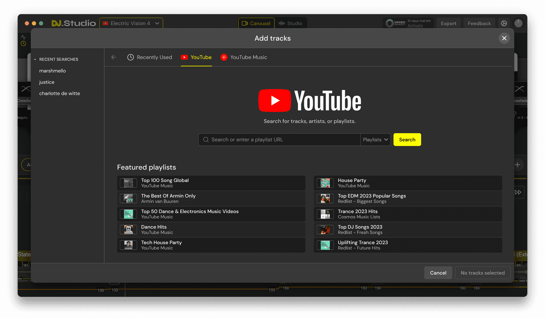Click the Recently Used clock icon
Screen dimensions: 545x318
130,57
